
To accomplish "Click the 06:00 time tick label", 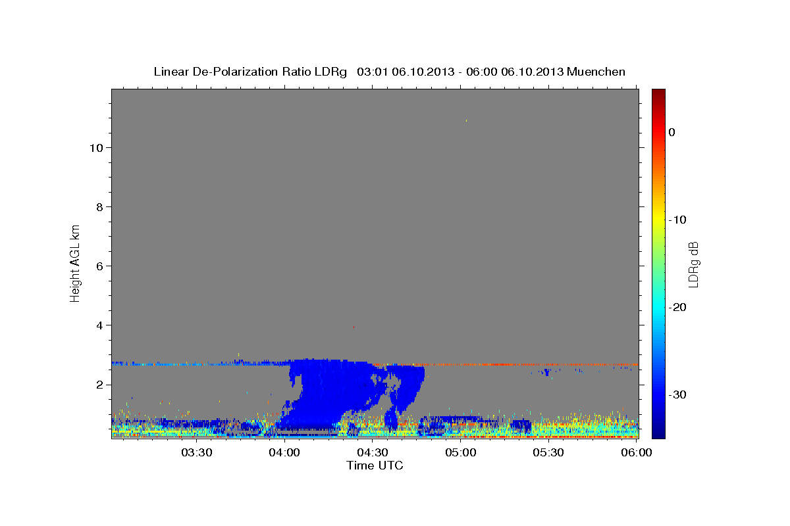I will (x=637, y=452).
